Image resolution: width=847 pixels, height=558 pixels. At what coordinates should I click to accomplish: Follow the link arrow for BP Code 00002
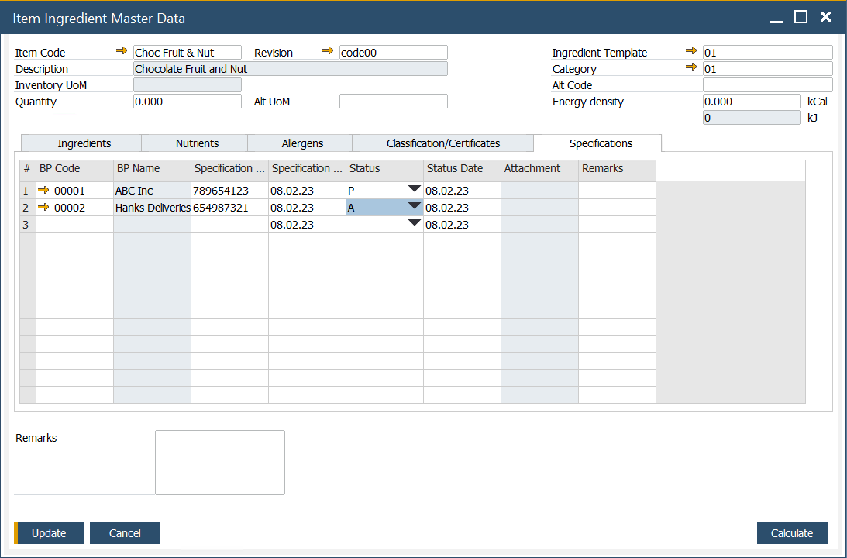coord(43,207)
